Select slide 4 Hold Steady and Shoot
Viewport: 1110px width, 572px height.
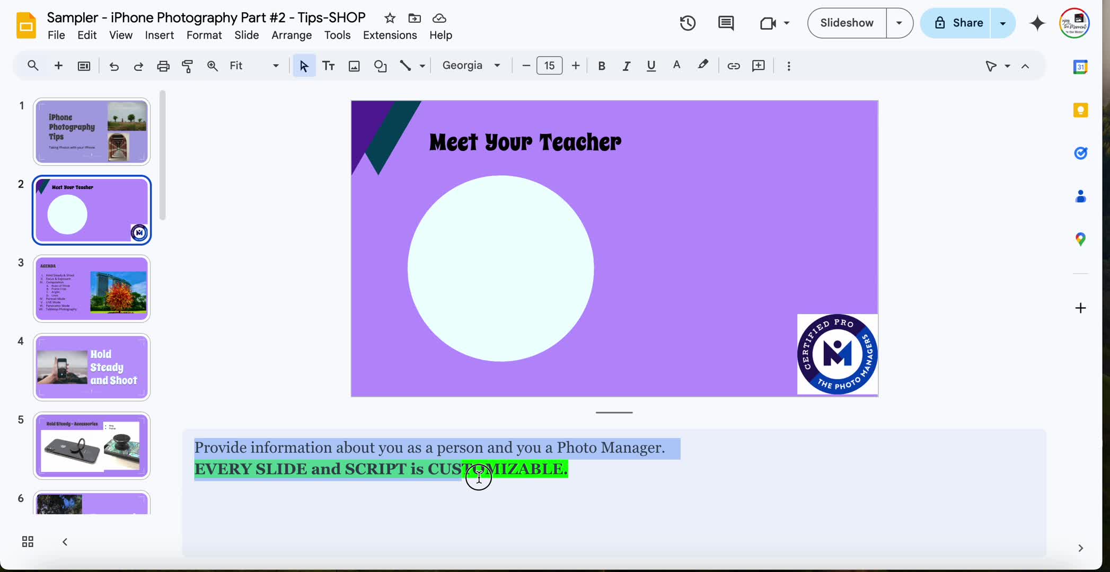[92, 367]
